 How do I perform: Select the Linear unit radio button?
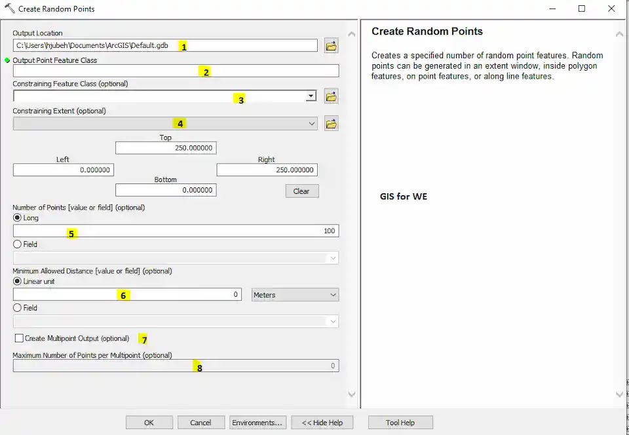pos(17,282)
